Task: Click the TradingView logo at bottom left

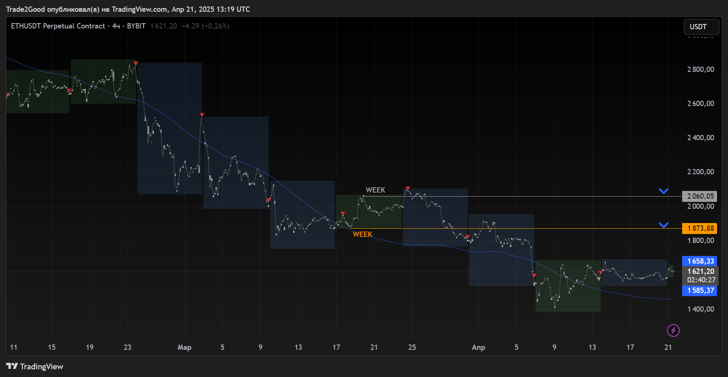Action: click(35, 366)
